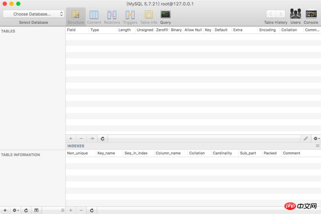Screen dimensions: 321x214
Task: Open the Relations view
Action: [112, 17]
